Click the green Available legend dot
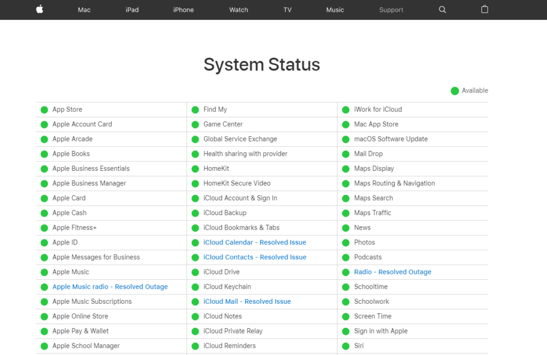 (455, 91)
